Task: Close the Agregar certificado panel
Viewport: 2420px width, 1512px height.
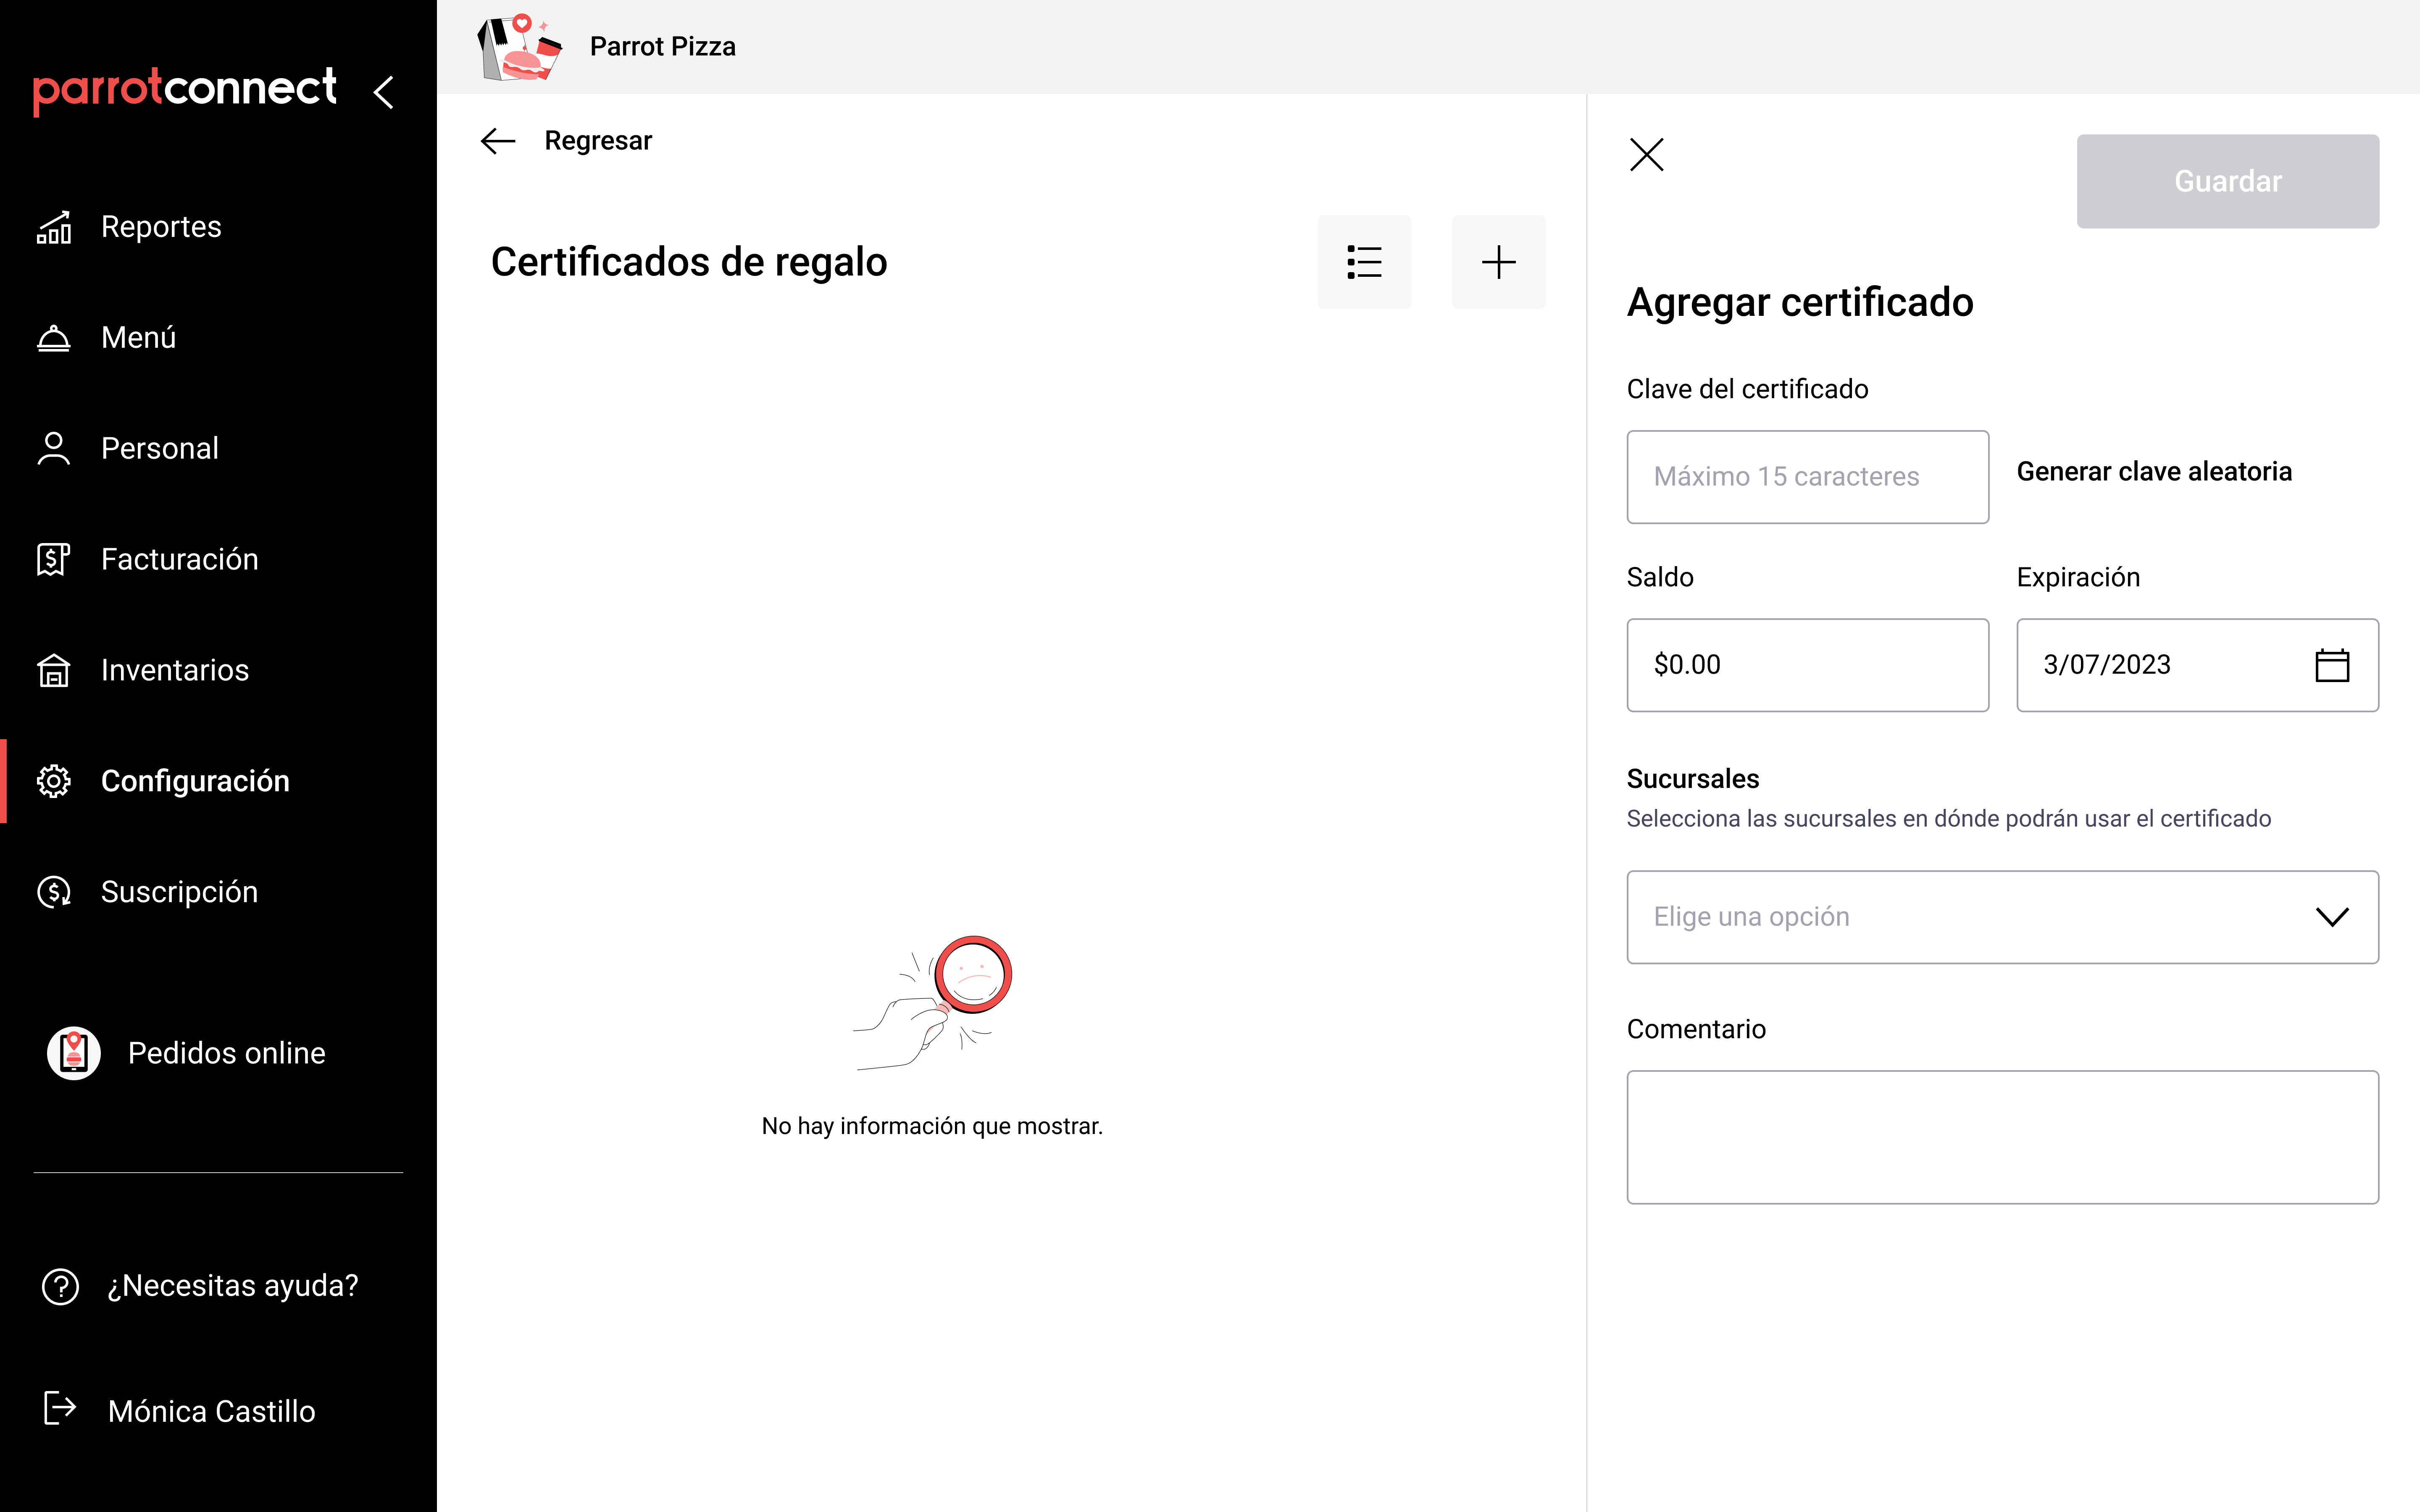Action: 1646,155
